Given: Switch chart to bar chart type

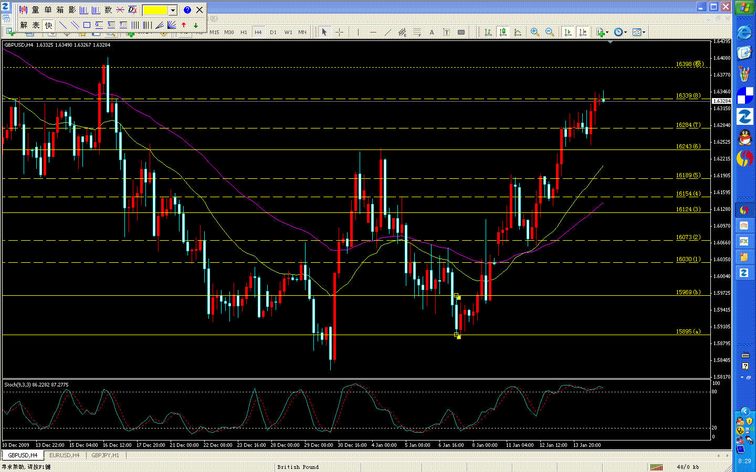Looking at the screenshot, I should pyautogui.click(x=488, y=33).
